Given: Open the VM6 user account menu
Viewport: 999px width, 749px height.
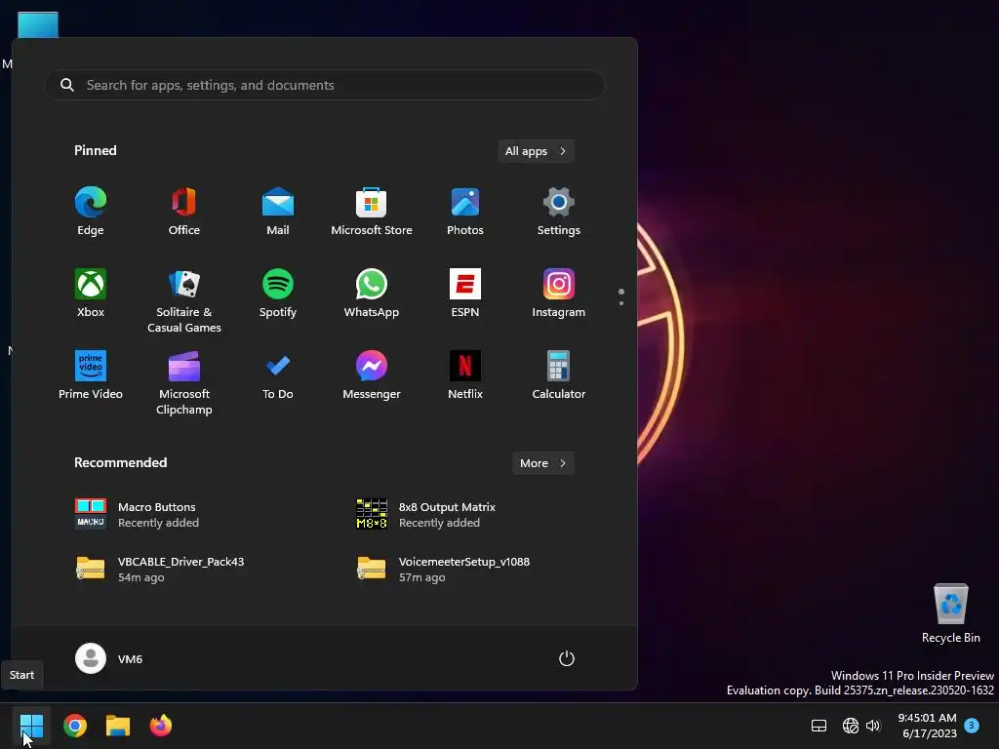Looking at the screenshot, I should click(x=109, y=658).
